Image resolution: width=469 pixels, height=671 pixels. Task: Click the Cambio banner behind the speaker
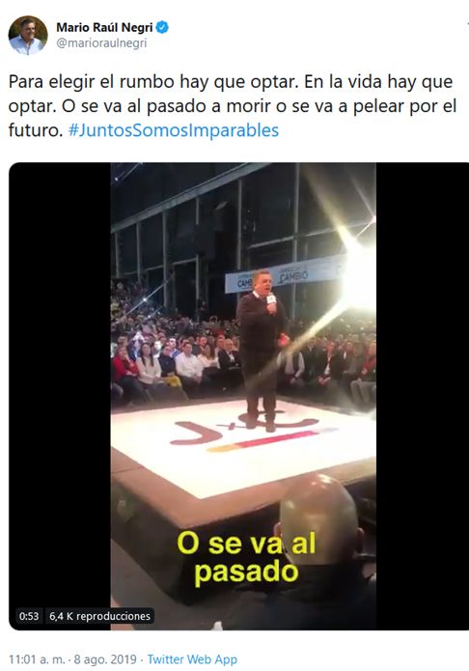coord(285,274)
